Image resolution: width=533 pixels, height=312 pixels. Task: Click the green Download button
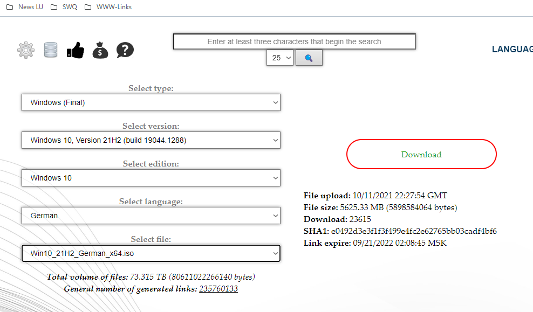[x=421, y=154]
